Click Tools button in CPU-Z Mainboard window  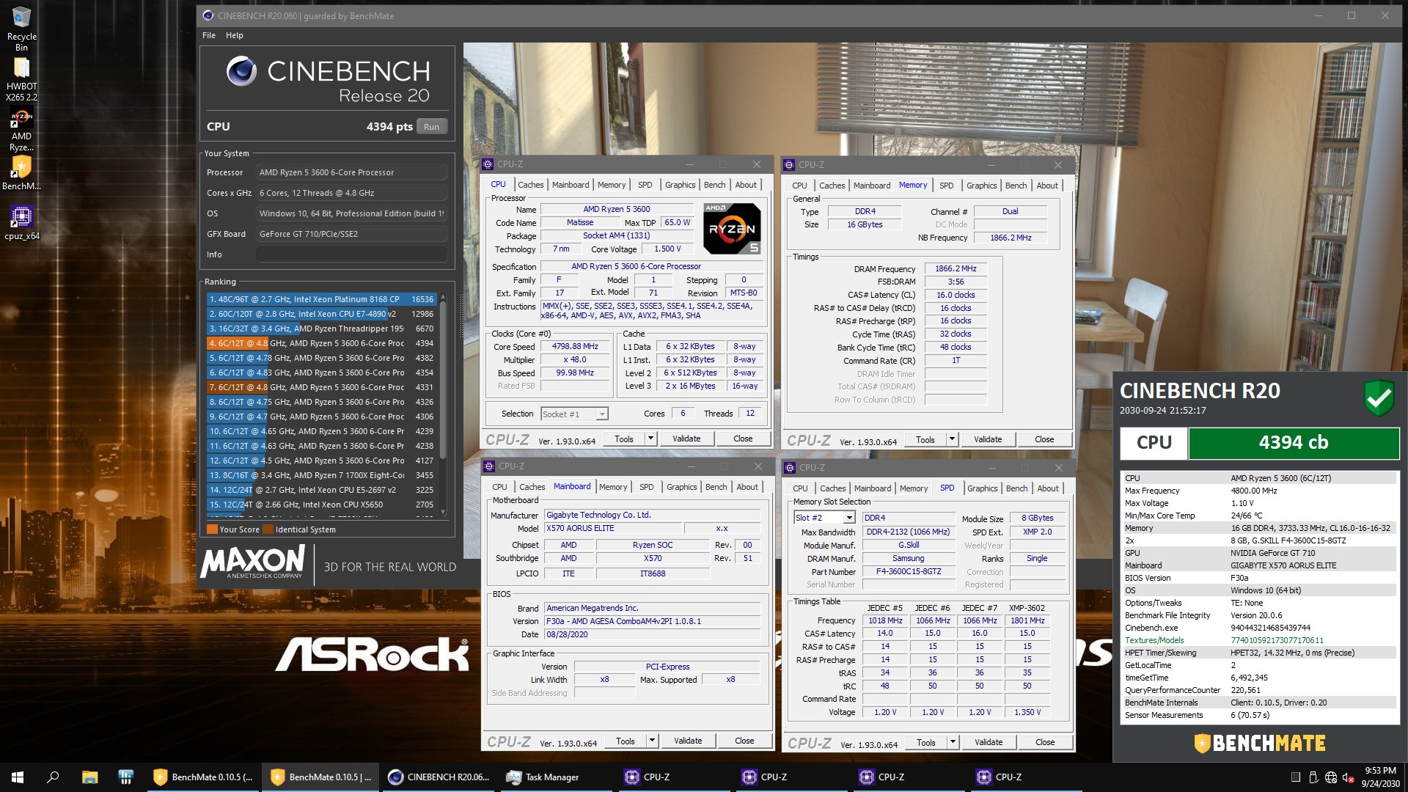(626, 741)
